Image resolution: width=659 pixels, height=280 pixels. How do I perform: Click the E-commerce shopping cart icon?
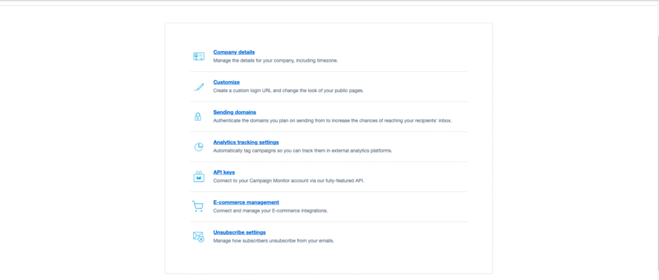[x=198, y=207]
